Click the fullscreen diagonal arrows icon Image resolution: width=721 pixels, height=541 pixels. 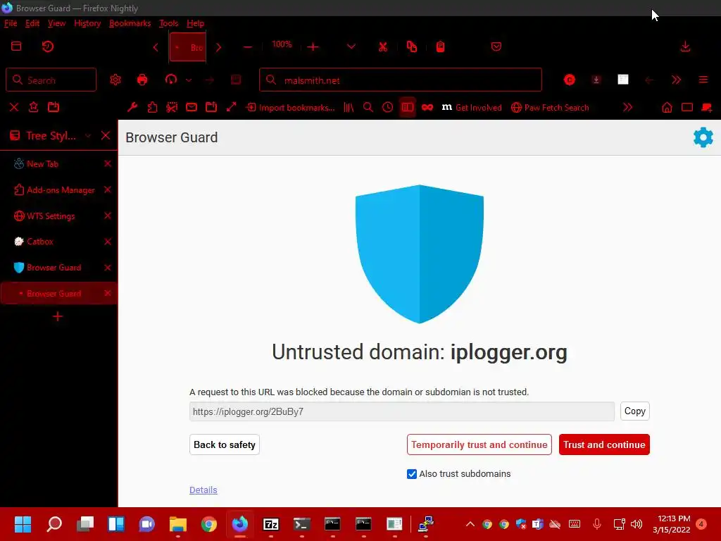pyautogui.click(x=231, y=107)
